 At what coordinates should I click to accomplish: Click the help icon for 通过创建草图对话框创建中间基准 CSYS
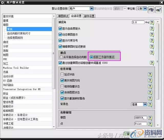coord(152,63)
